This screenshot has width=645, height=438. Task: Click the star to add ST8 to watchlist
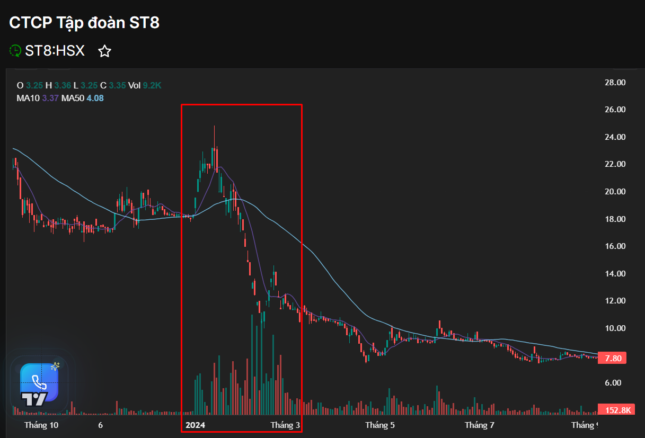coord(104,51)
